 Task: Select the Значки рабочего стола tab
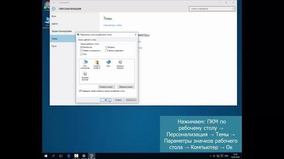87,40
